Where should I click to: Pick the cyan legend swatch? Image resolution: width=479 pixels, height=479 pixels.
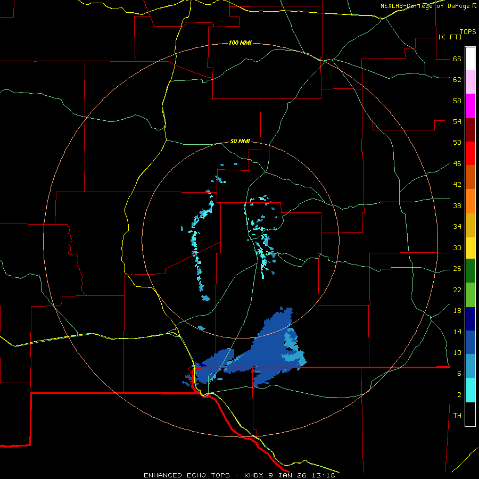(x=470, y=390)
